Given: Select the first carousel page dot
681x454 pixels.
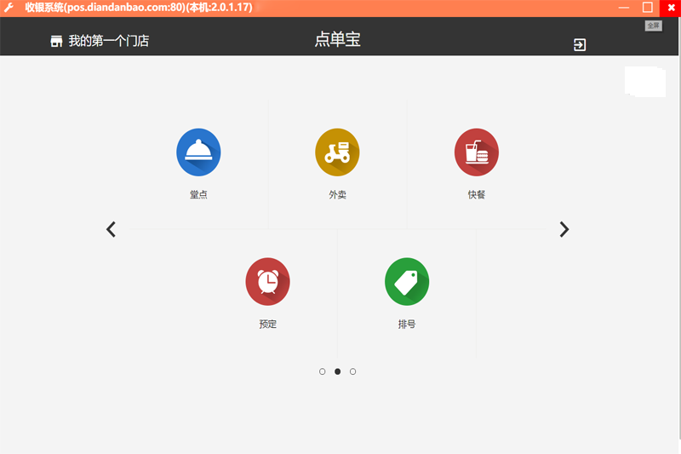Looking at the screenshot, I should pos(323,371).
